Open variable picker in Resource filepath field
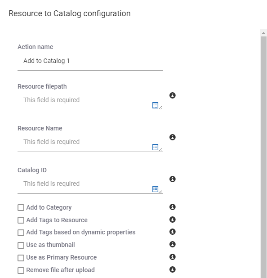This screenshot has width=267, height=278. pos(155,105)
